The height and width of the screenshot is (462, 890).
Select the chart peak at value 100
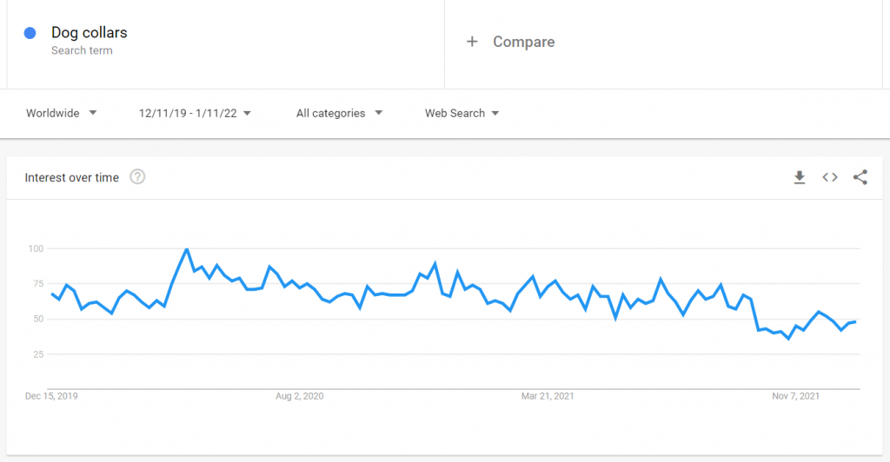pyautogui.click(x=187, y=249)
